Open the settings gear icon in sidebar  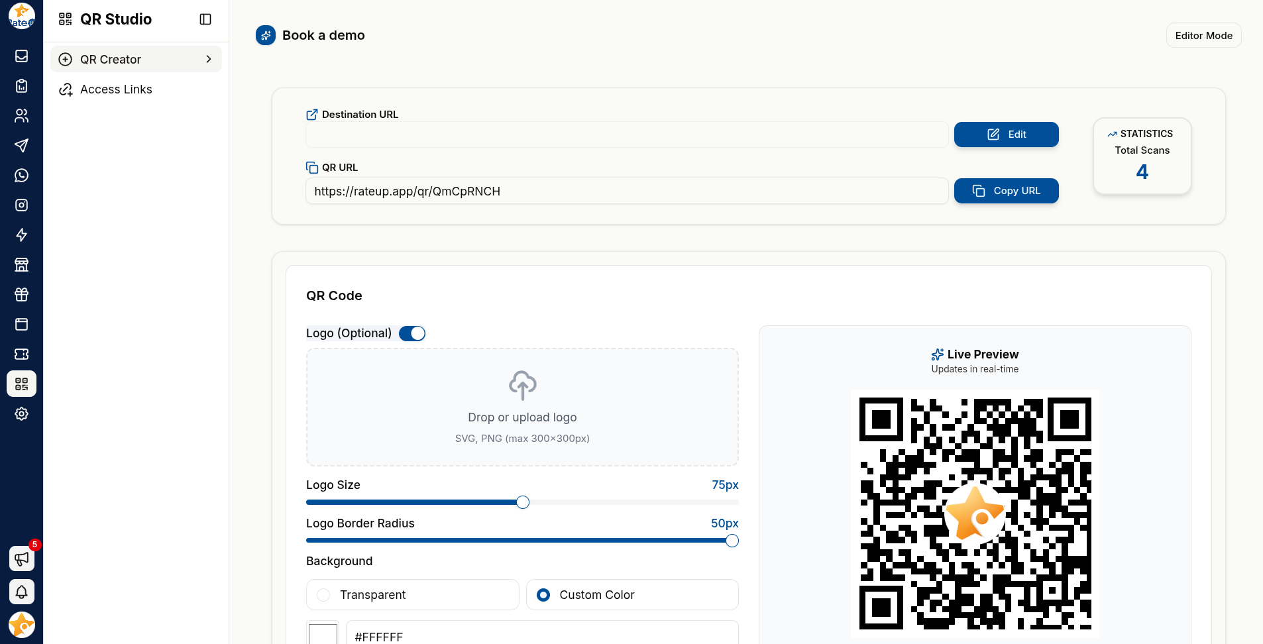click(x=21, y=414)
